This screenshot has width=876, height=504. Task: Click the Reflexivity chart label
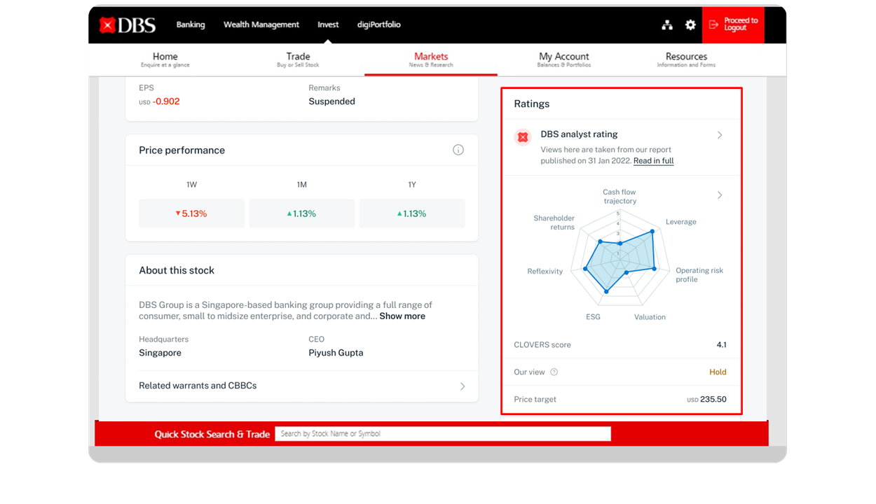click(x=545, y=272)
